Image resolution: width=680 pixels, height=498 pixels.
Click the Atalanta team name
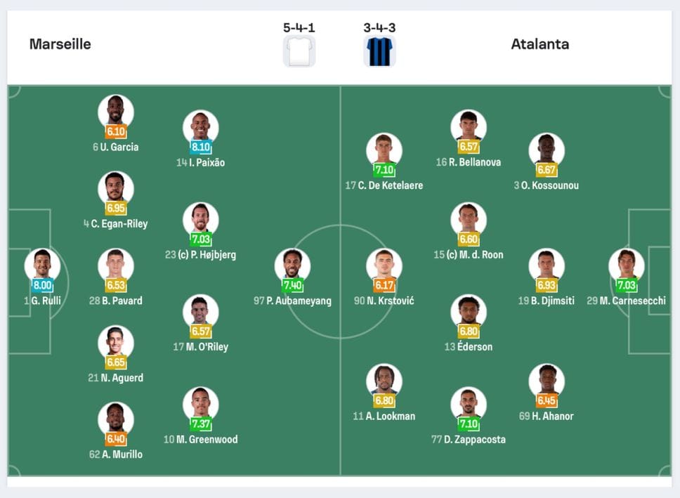540,44
